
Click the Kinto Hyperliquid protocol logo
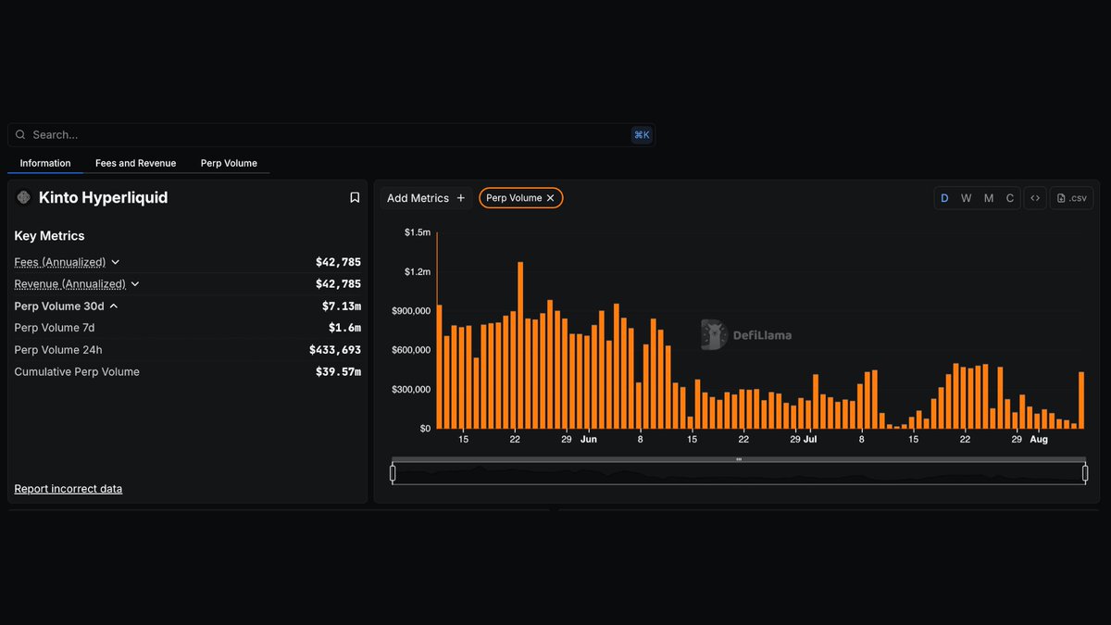[24, 197]
